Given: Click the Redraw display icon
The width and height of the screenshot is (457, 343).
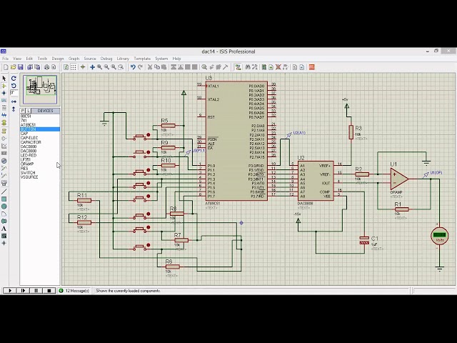Looking at the screenshot, I should pyautogui.click(x=66, y=67).
